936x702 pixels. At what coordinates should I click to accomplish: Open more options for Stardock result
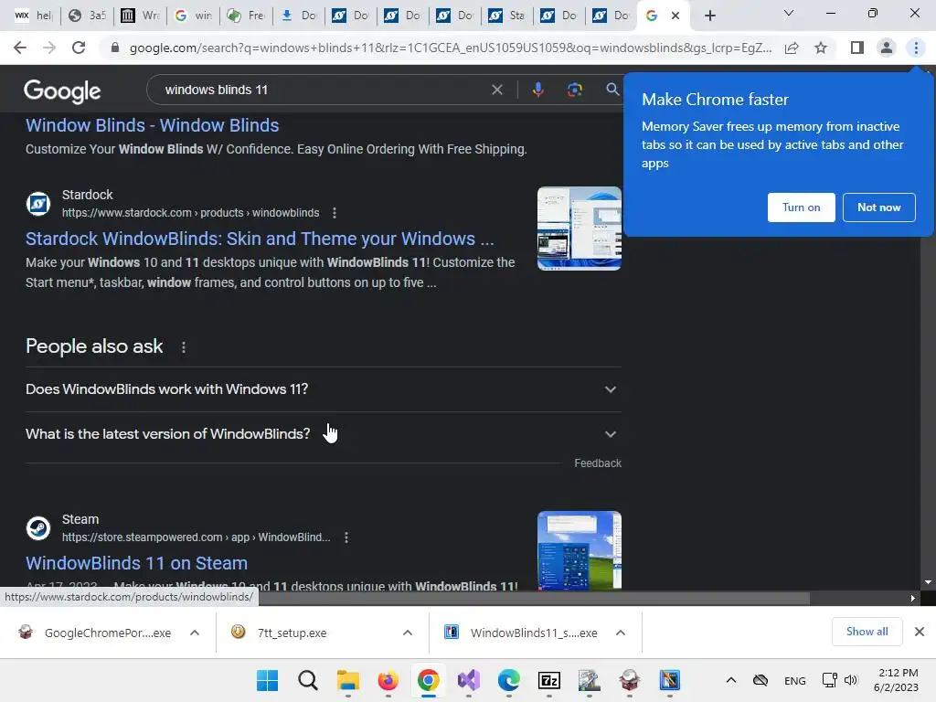click(335, 212)
